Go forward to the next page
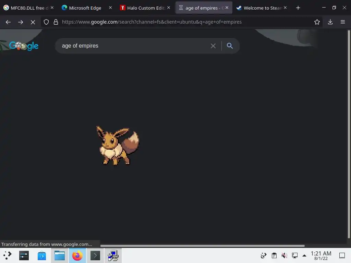 pos(20,22)
